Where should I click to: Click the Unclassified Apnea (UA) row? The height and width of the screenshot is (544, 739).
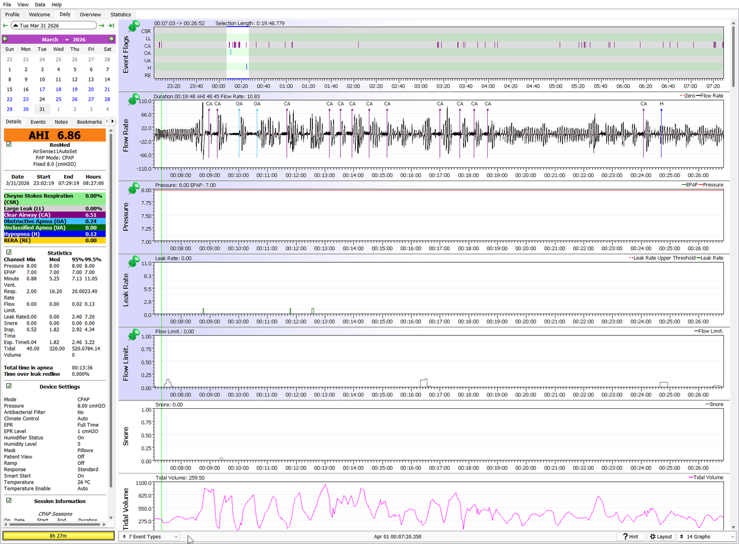click(x=55, y=228)
